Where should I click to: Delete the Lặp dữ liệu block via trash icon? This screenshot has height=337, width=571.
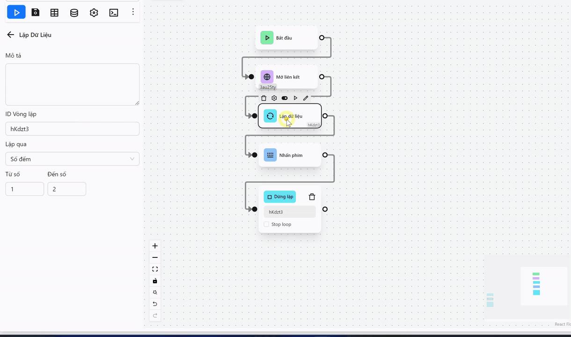point(264,98)
